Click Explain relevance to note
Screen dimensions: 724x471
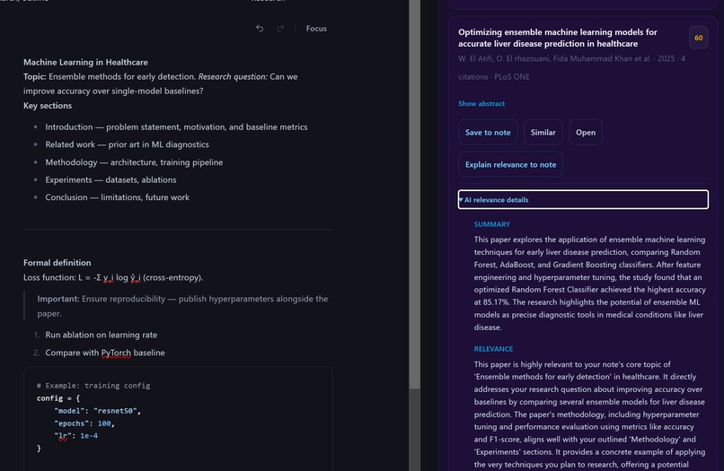point(511,165)
